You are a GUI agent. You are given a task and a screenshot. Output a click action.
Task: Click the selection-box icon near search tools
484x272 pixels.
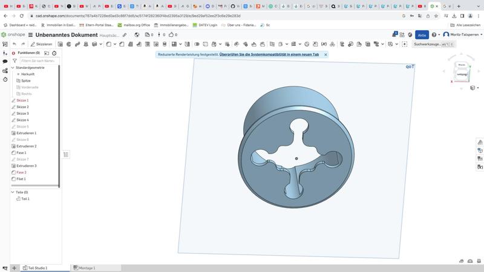404,44
